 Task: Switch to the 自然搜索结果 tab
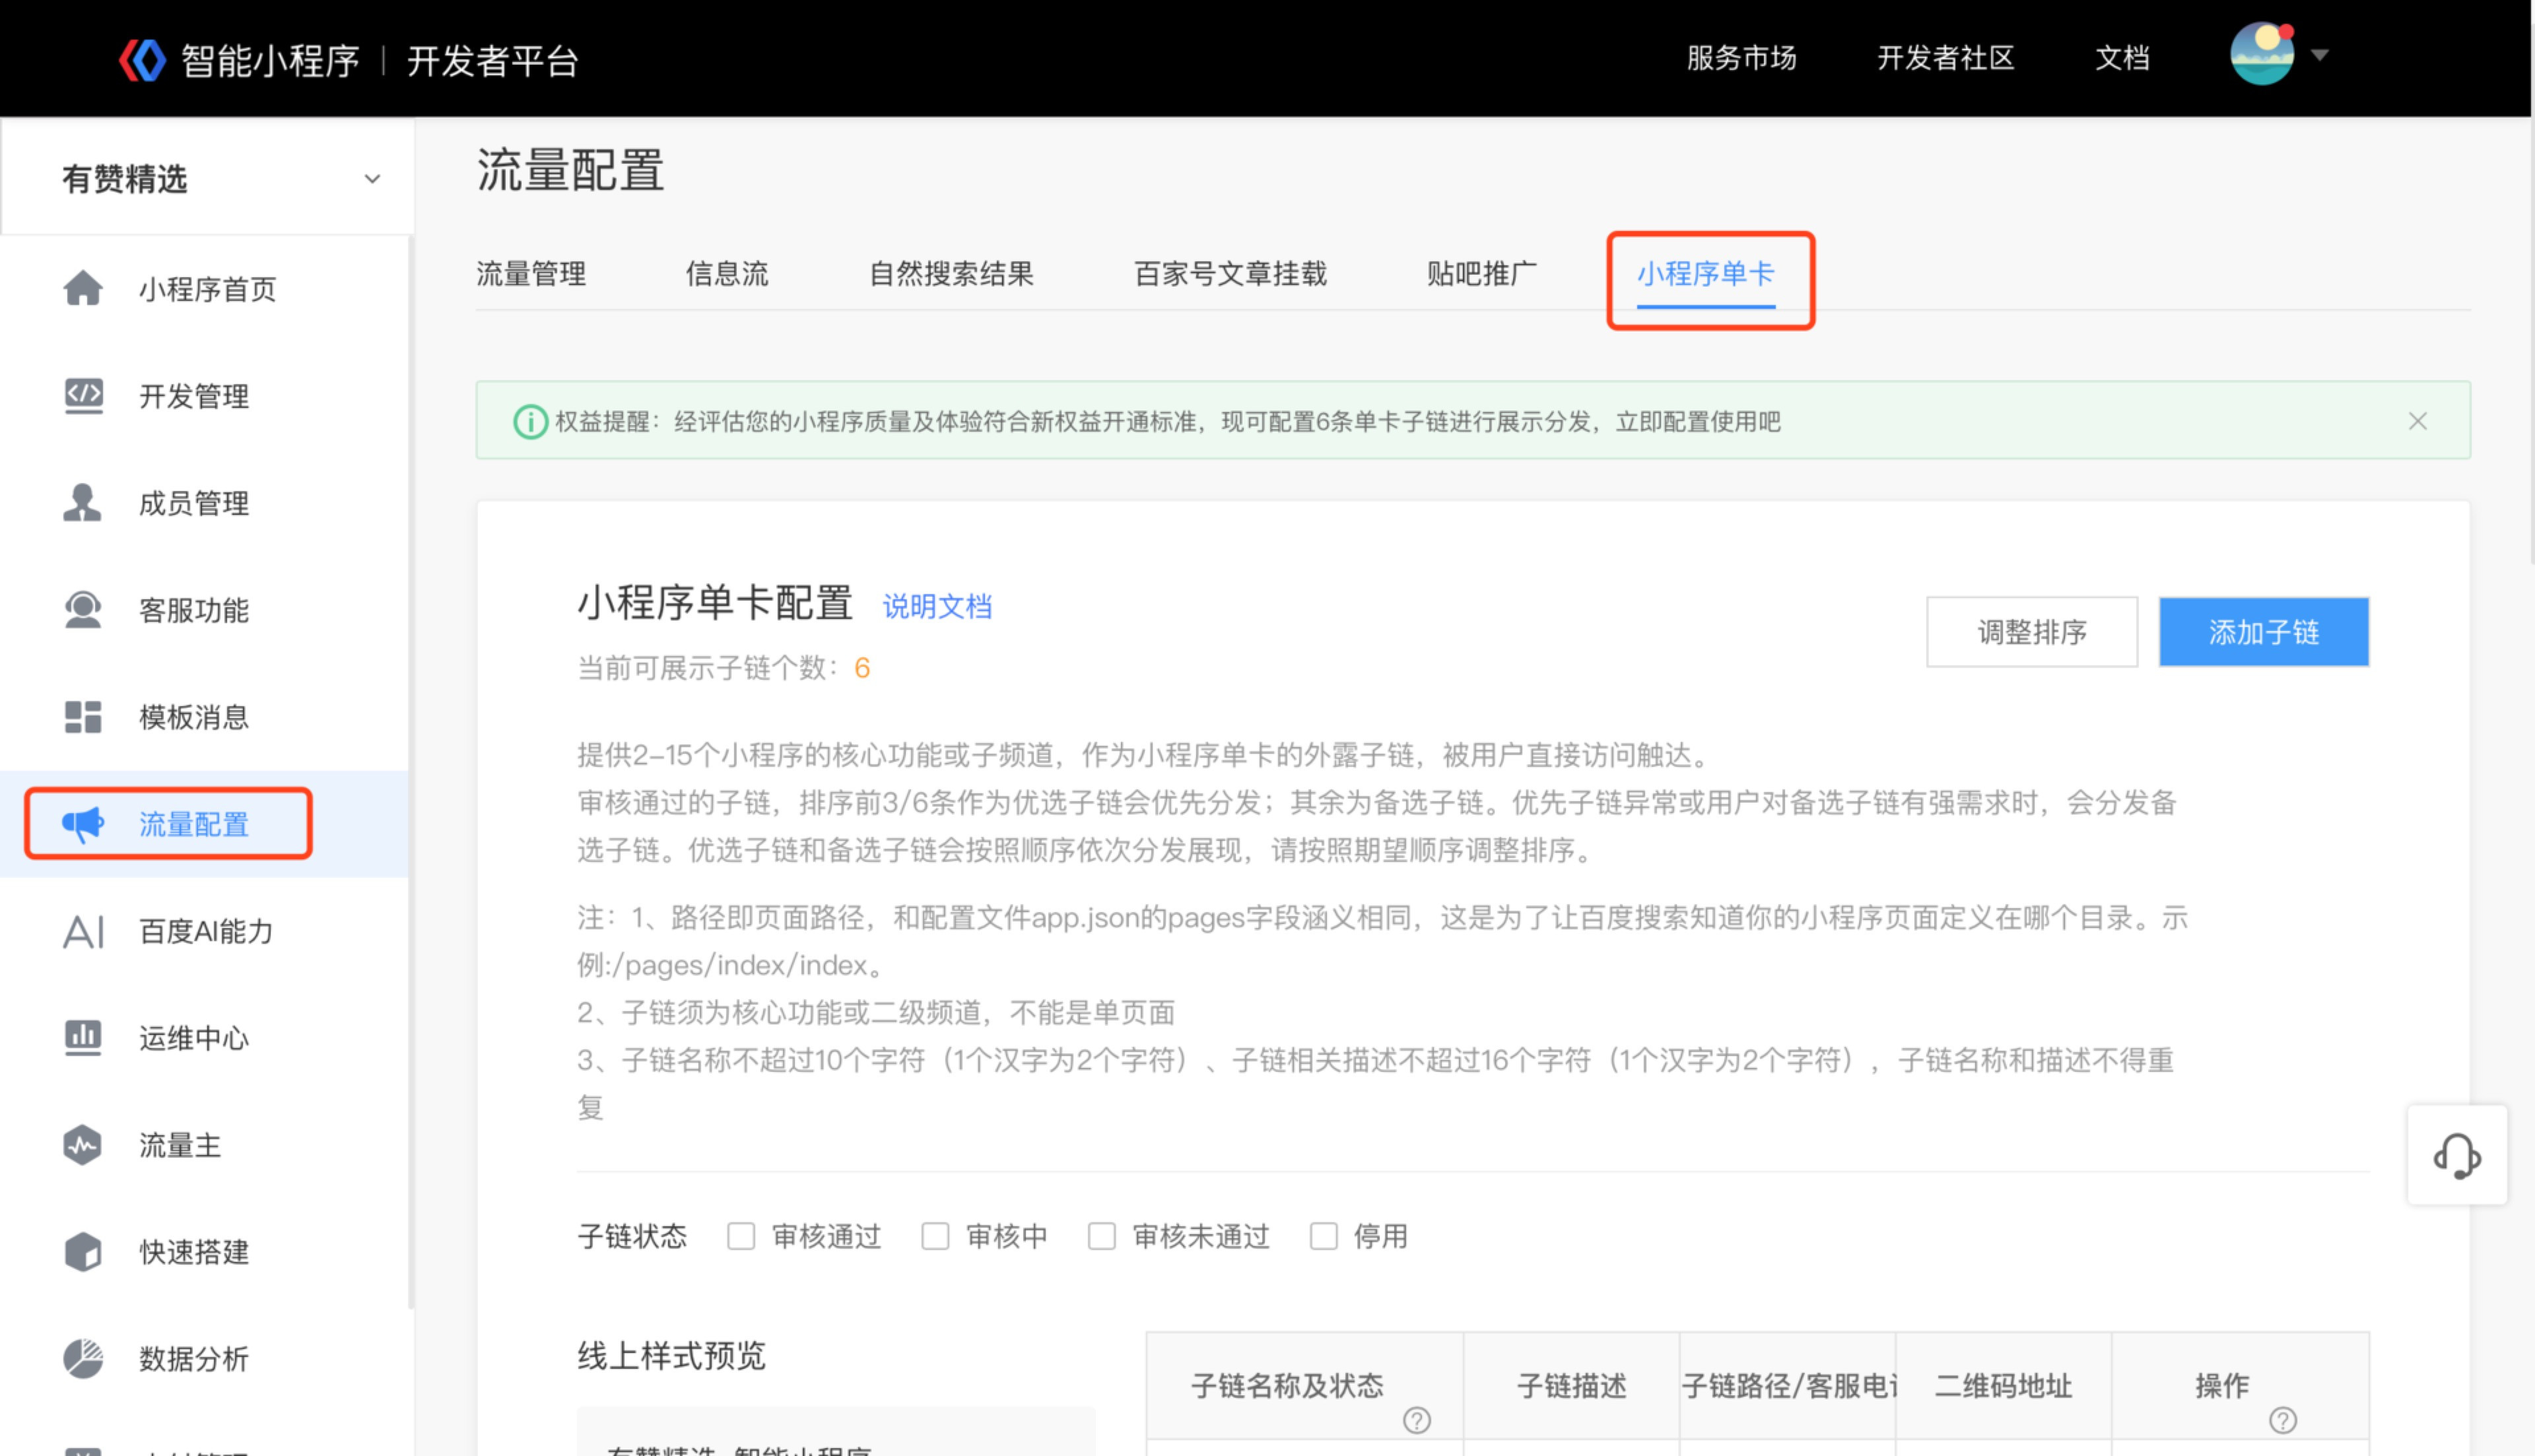pyautogui.click(x=951, y=273)
